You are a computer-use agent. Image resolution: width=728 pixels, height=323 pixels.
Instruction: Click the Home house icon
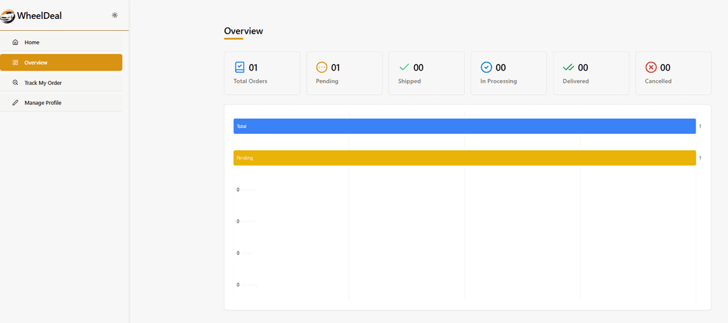[16, 42]
